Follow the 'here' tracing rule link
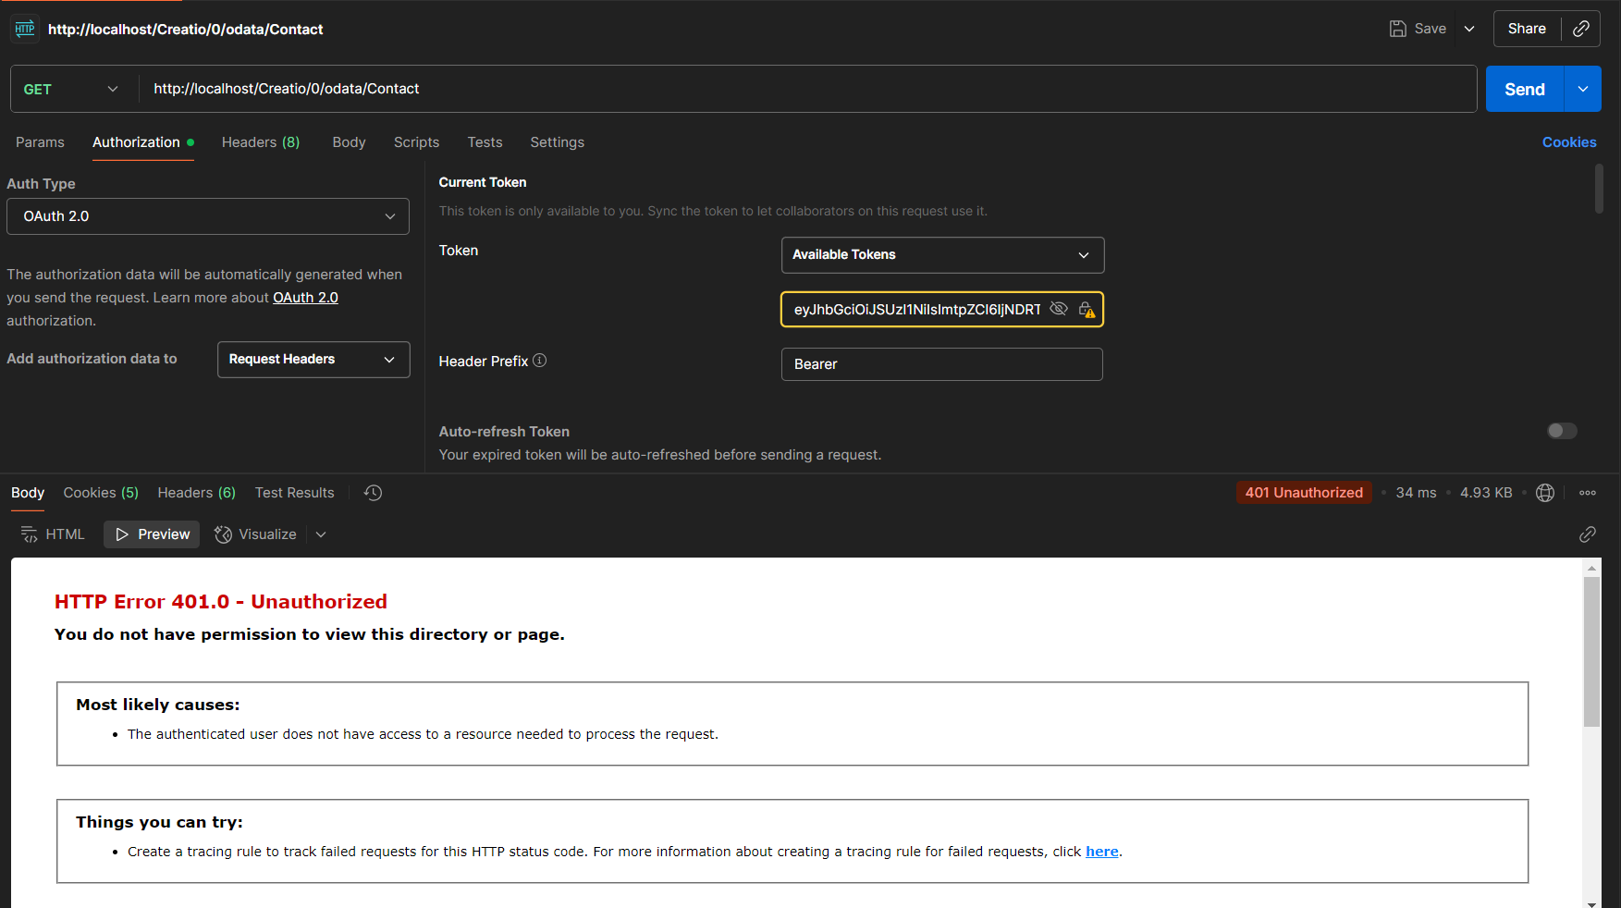The height and width of the screenshot is (908, 1621). pyautogui.click(x=1101, y=852)
